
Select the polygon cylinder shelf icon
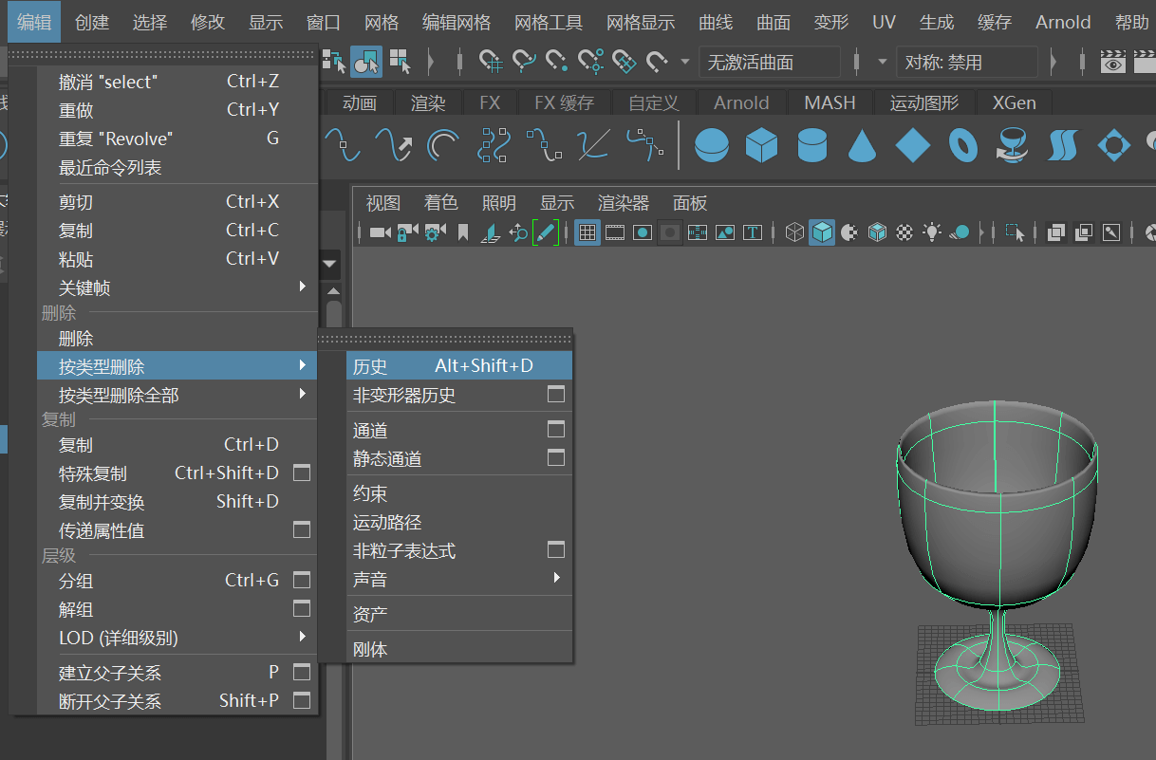click(x=811, y=145)
